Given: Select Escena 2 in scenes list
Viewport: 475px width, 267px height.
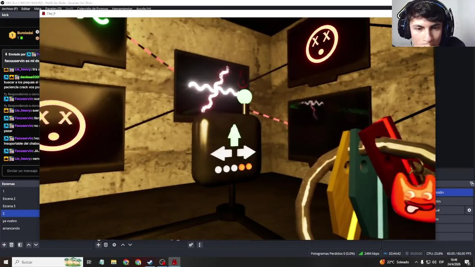Looking at the screenshot, I should (x=20, y=199).
